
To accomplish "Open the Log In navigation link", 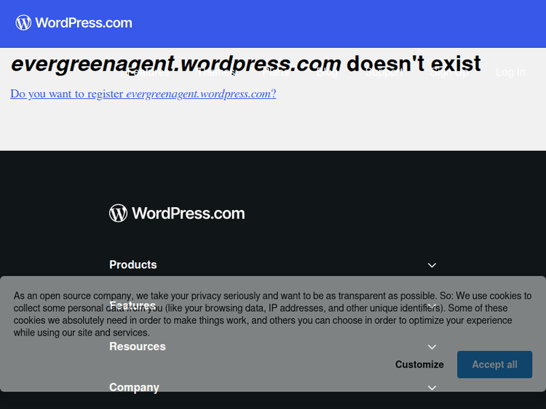I will point(510,72).
